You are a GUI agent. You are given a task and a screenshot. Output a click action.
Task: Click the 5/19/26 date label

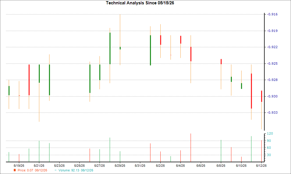[19, 166]
